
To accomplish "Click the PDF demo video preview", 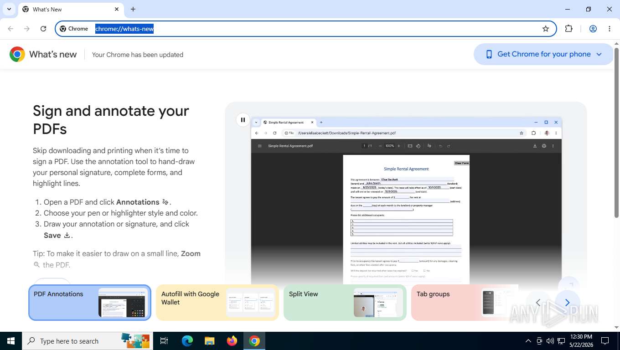I will click(x=406, y=201).
